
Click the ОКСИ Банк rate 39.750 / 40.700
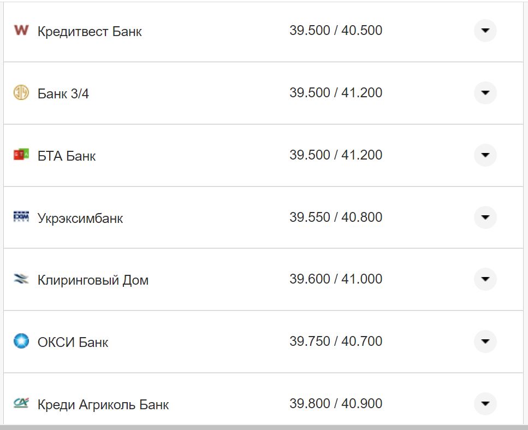336,341
